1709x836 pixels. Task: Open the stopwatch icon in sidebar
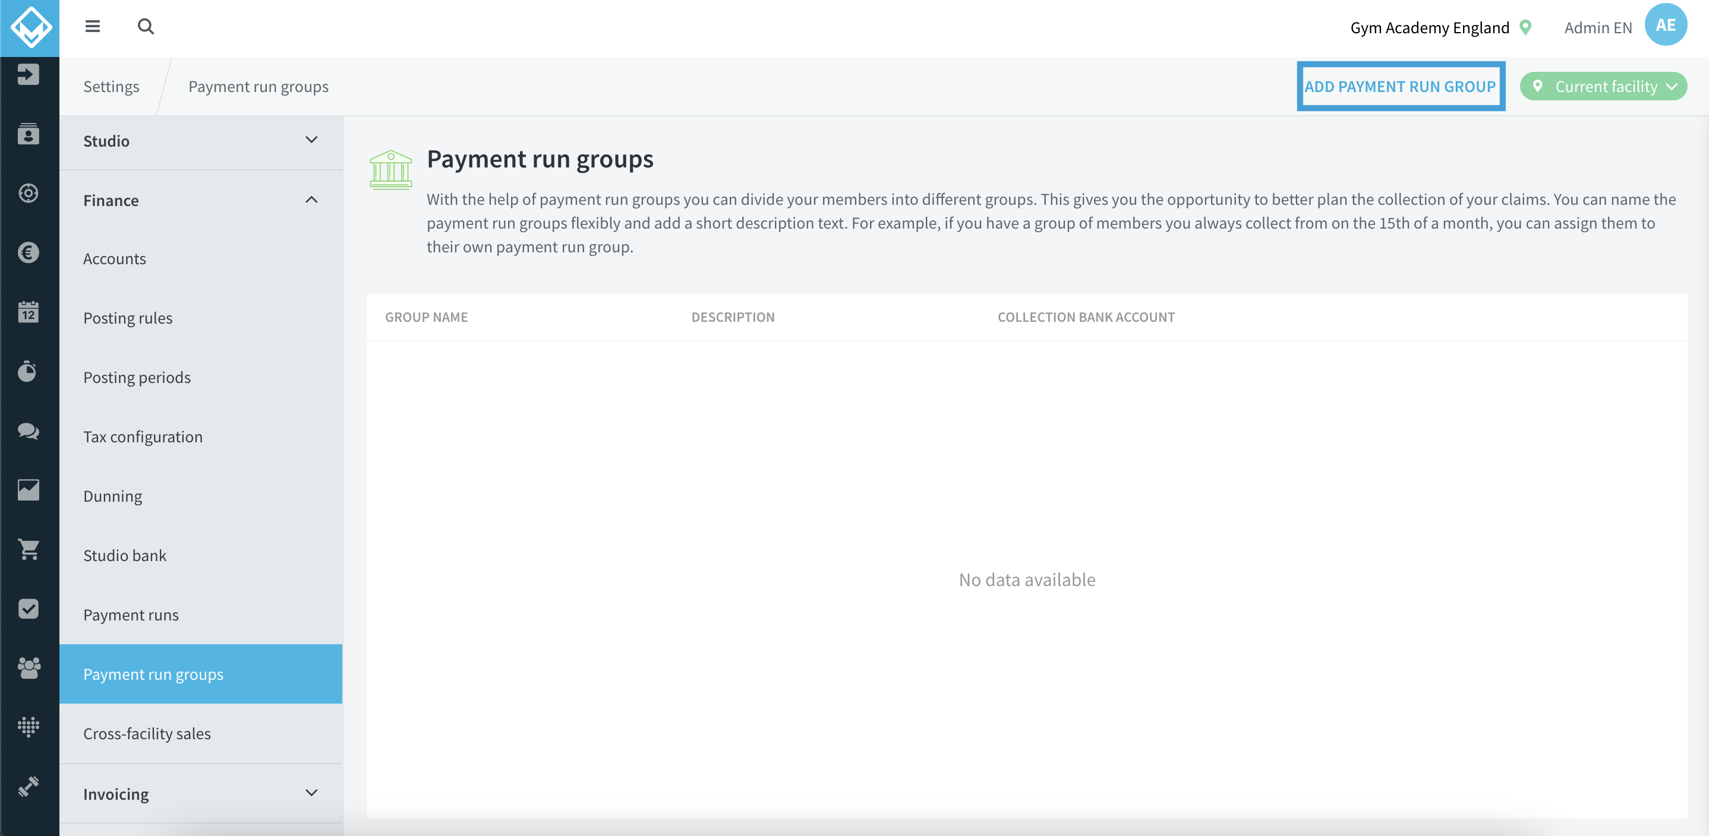[29, 371]
